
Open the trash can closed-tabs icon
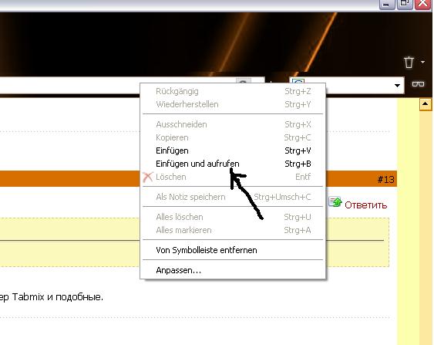409,62
